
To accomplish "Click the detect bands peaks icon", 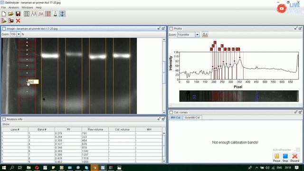I will [34, 14].
